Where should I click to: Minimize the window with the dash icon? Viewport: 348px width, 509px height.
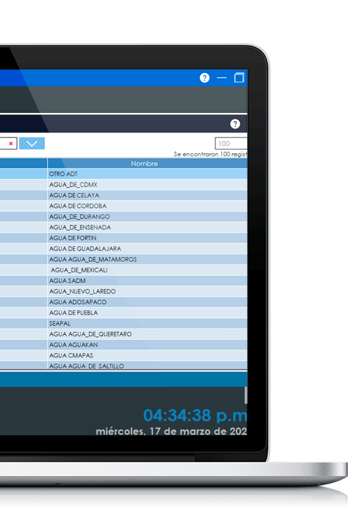click(222, 78)
